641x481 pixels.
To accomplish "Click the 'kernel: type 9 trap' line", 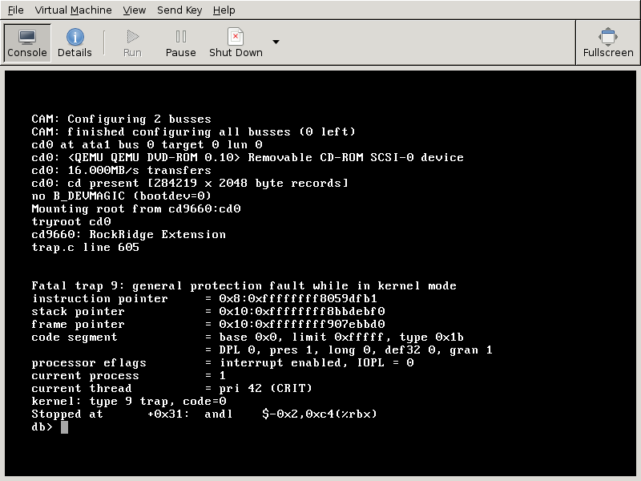I will [128, 402].
